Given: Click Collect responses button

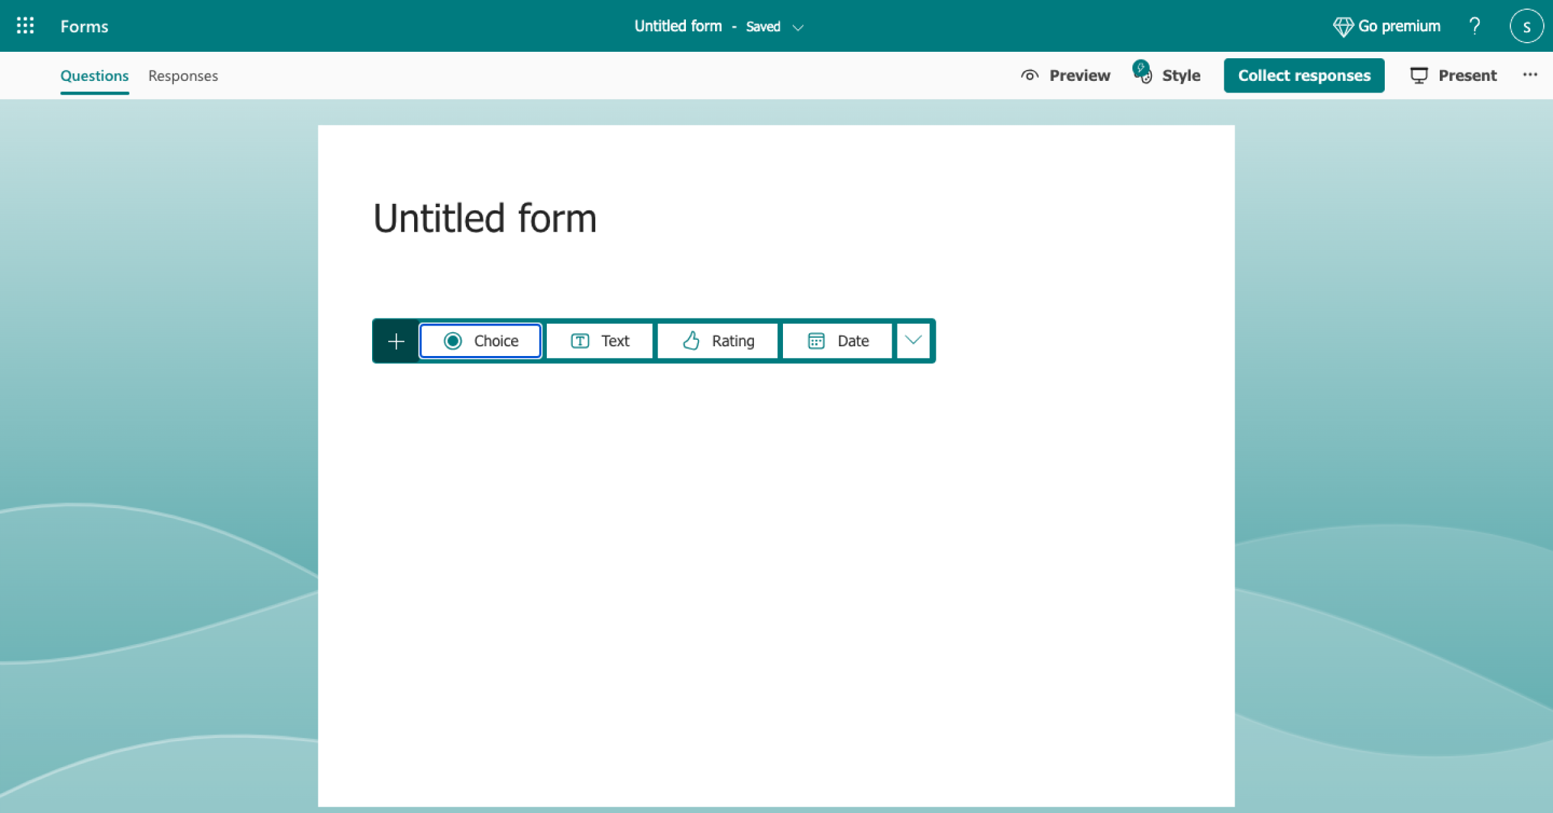Looking at the screenshot, I should pos(1305,75).
